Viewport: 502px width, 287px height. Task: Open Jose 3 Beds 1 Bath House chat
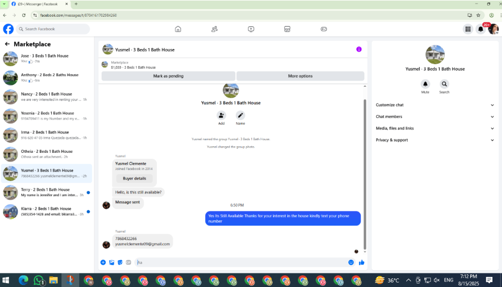tap(47, 59)
